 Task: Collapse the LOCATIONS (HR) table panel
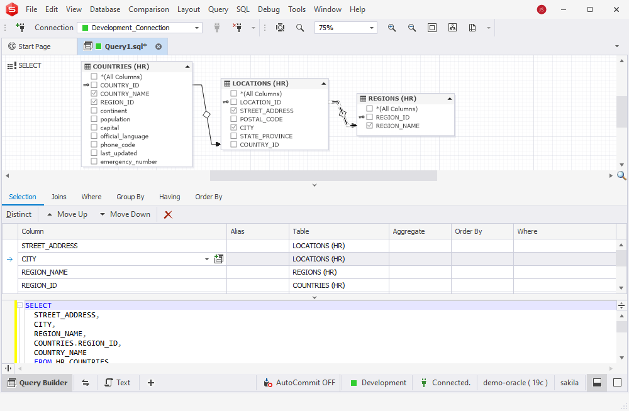tap(323, 83)
